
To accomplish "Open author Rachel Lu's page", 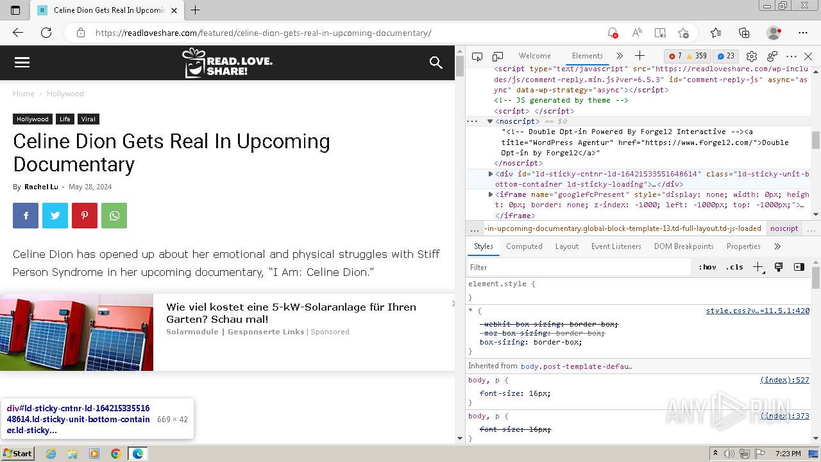I will pos(41,187).
